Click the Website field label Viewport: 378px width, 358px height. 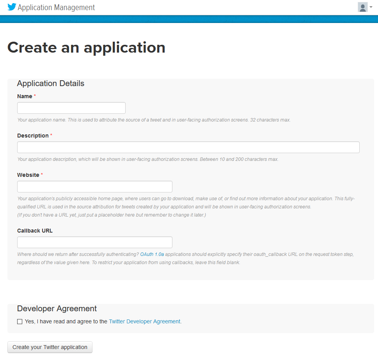(x=28, y=175)
